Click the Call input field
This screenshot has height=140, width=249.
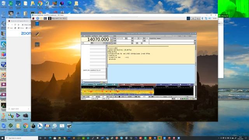click(124, 40)
